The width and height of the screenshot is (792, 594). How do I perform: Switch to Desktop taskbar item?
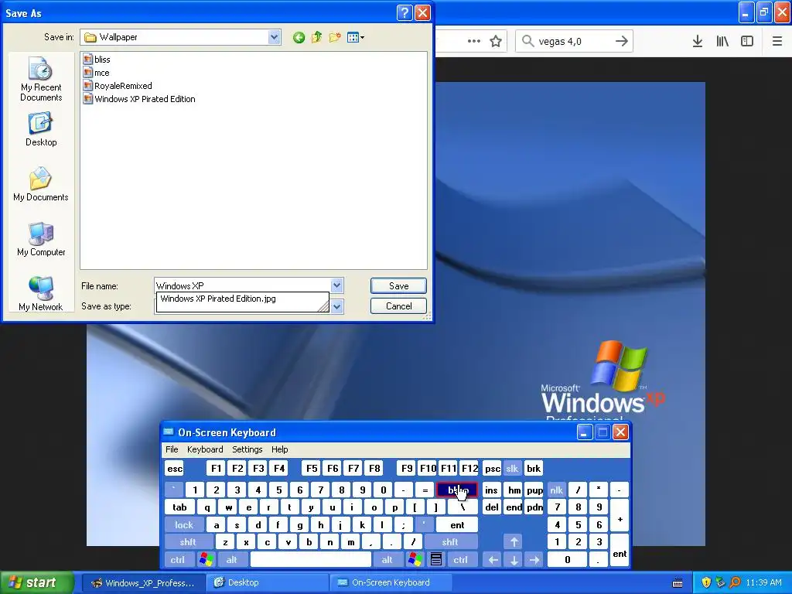pos(268,583)
